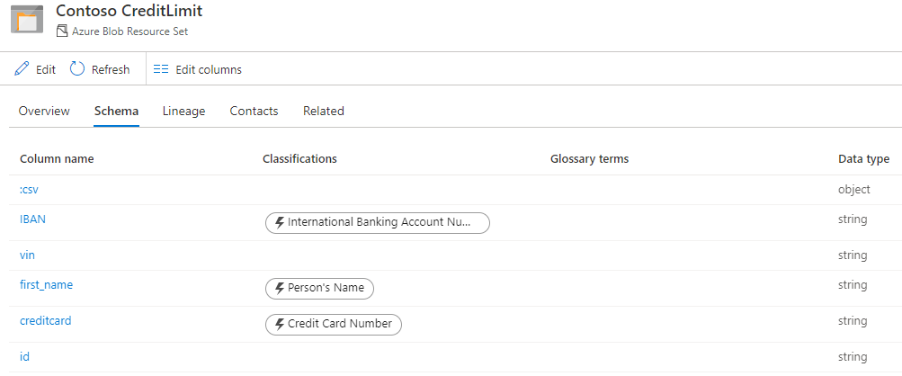Click the :csv column link
Image resolution: width=902 pixels, height=376 pixels.
tap(29, 190)
